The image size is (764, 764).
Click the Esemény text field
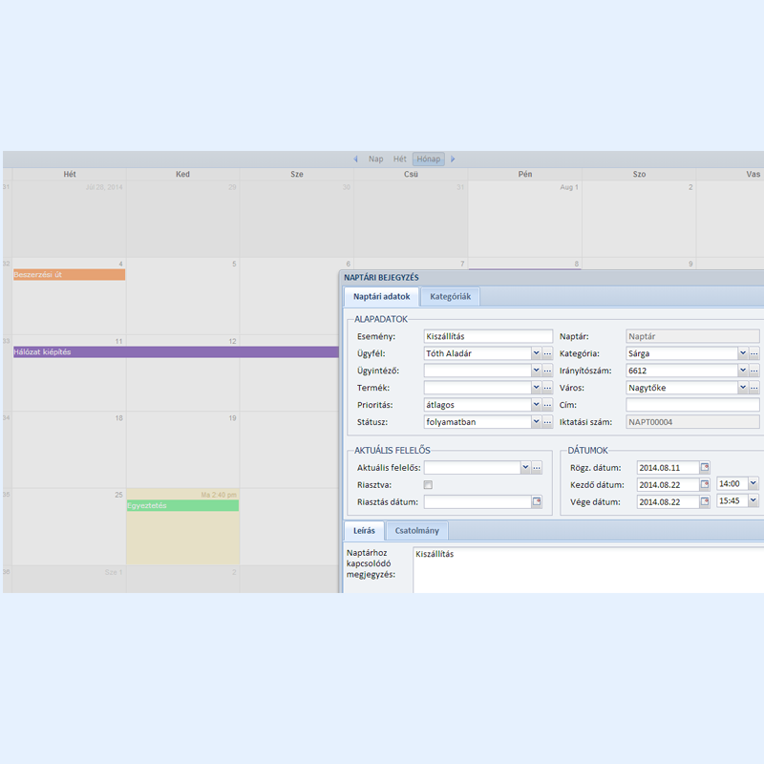pos(488,336)
